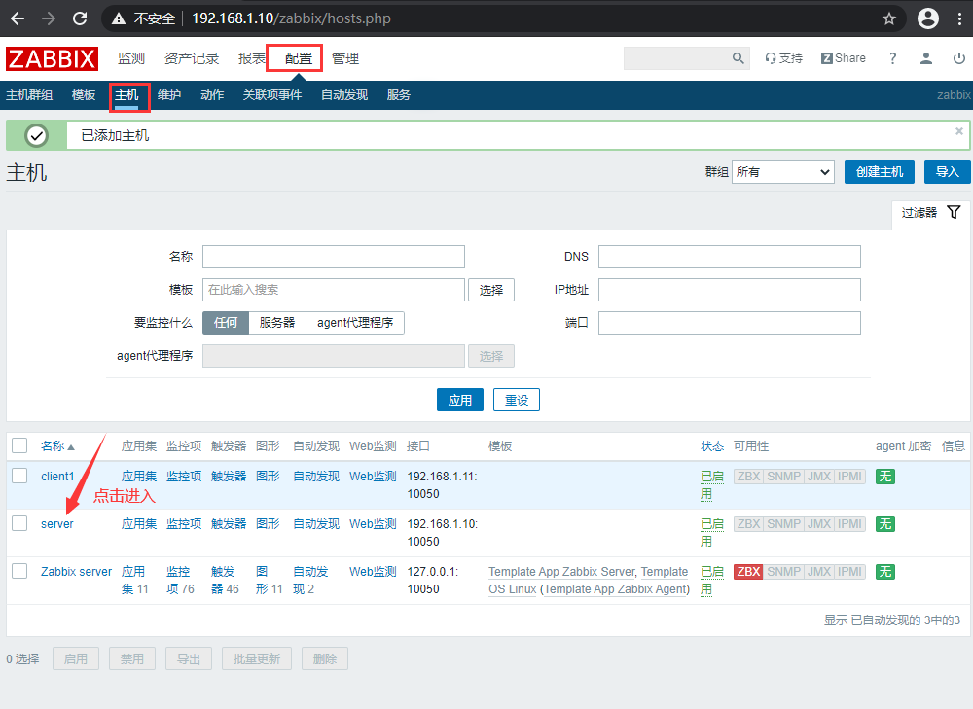Check the client1 row checkbox
This screenshot has height=709, width=973.
19,476
